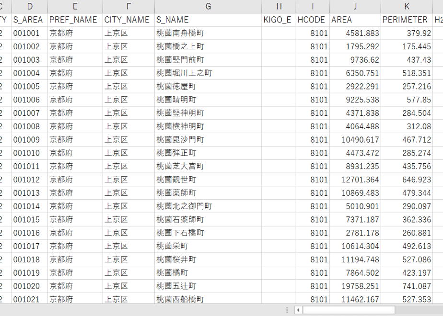Click the sheet tab splitter dots handle
This screenshot has height=316, width=443.
coord(287,310)
